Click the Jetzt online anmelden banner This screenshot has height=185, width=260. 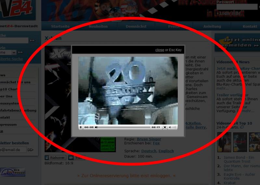pos(237,43)
